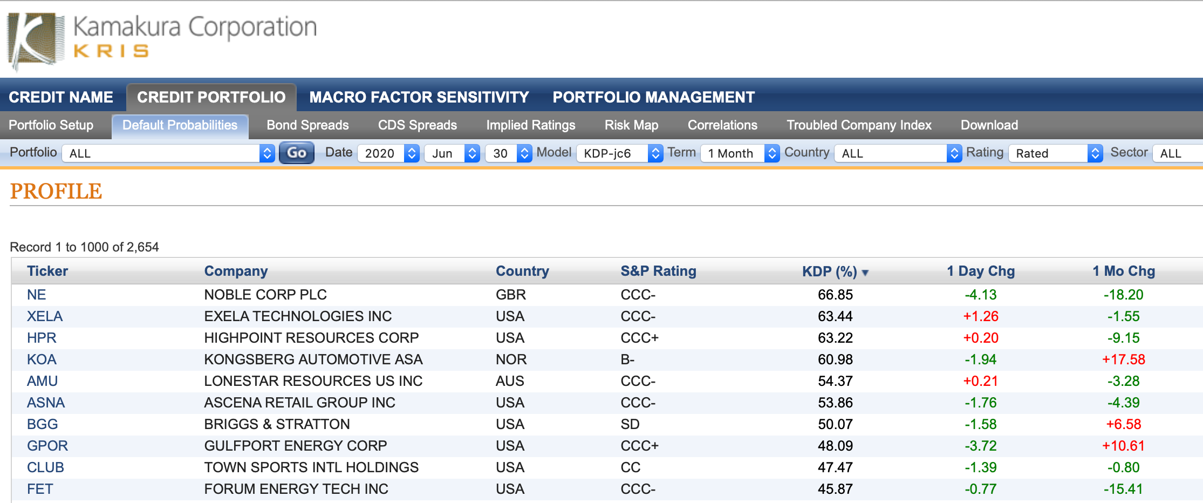The width and height of the screenshot is (1203, 503).
Task: Open the Rated Rating dropdown
Action: (x=1055, y=153)
